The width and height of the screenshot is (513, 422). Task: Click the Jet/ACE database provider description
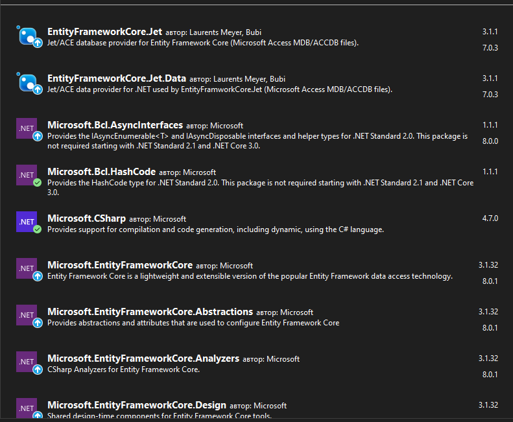[x=203, y=43]
